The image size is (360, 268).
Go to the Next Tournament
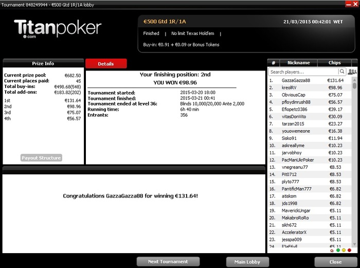tap(168, 261)
